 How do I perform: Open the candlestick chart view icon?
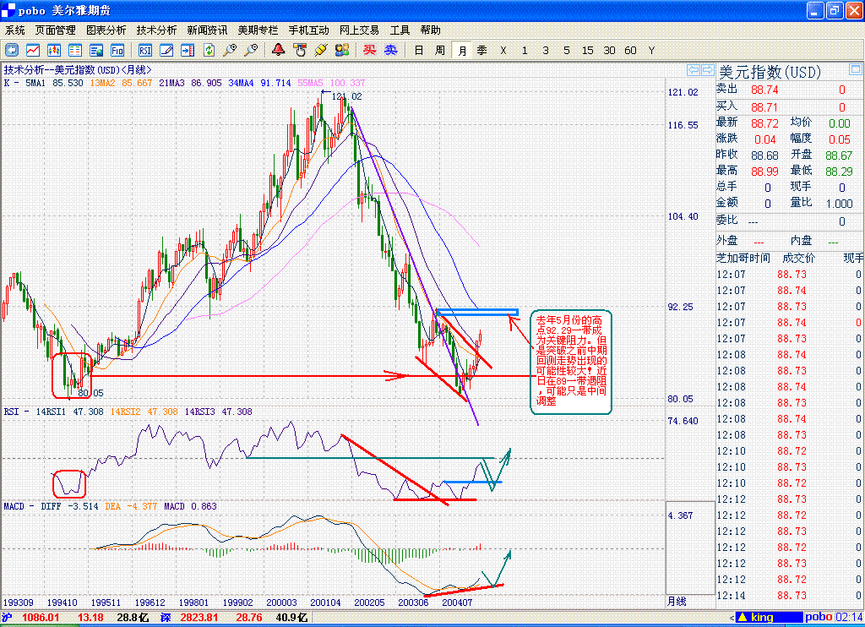54,51
